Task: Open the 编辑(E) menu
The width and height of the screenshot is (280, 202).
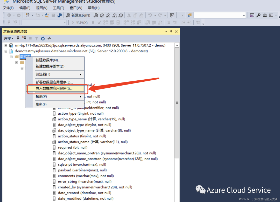Action: point(25,8)
